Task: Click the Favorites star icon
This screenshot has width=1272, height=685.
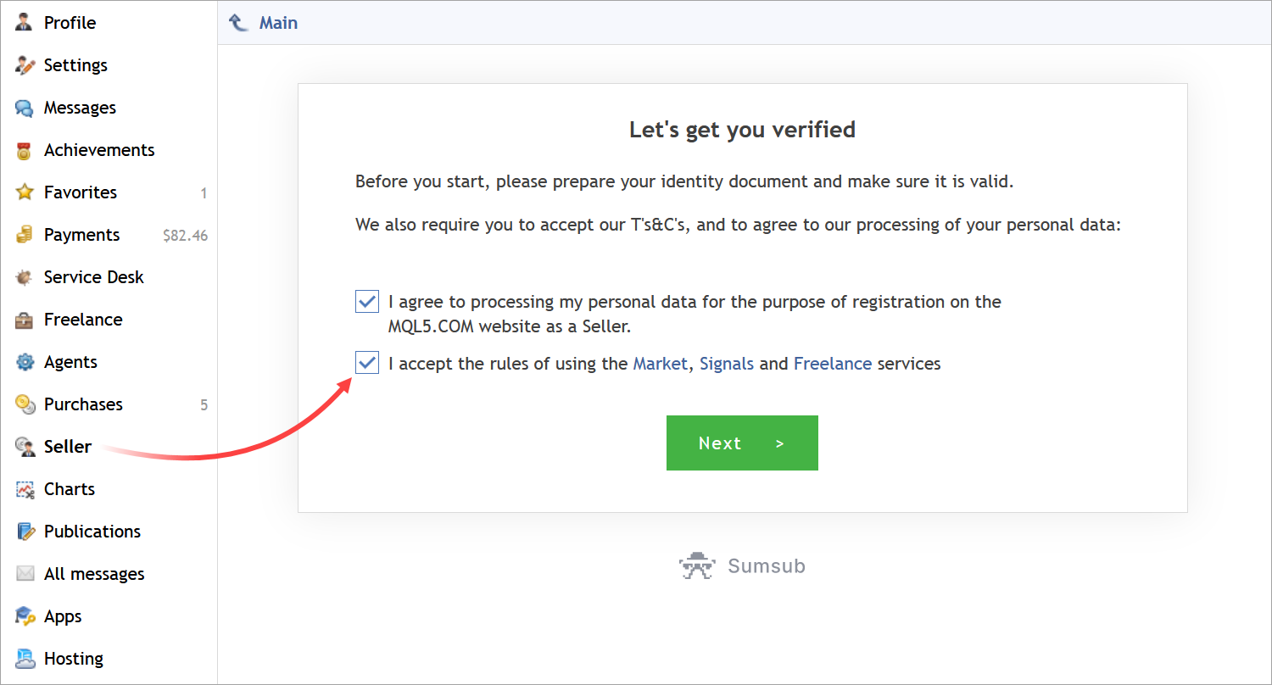Action: coord(25,192)
